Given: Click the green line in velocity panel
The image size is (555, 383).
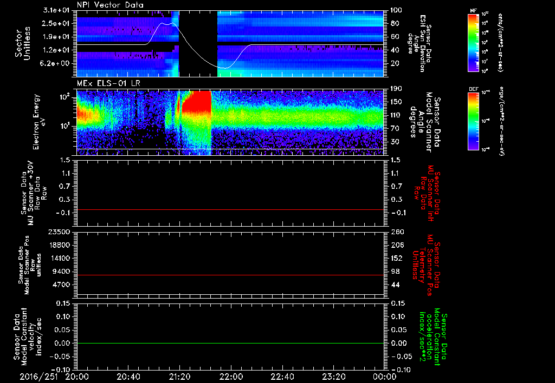Looking at the screenshot, I should pyautogui.click(x=230, y=343).
